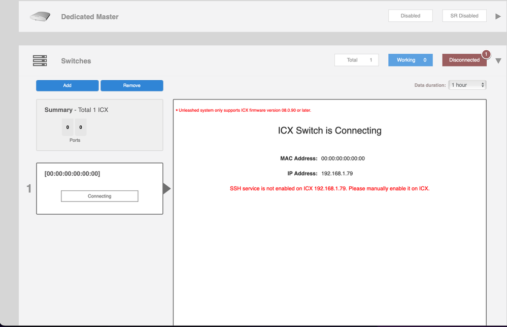Show Total switches count

356,60
